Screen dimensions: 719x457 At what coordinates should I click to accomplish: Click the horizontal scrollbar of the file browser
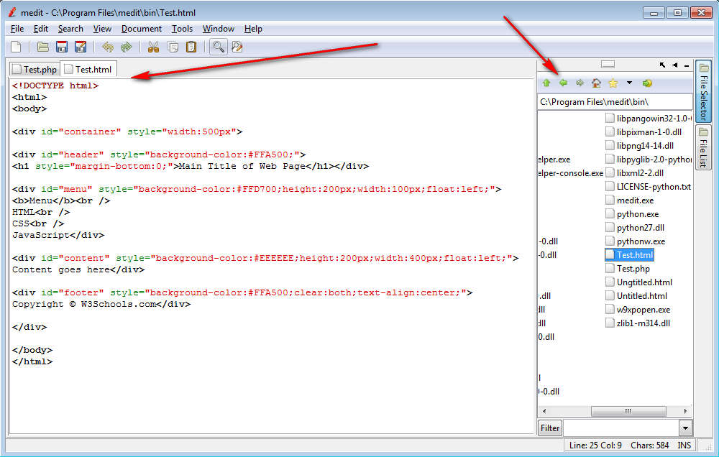(627, 410)
